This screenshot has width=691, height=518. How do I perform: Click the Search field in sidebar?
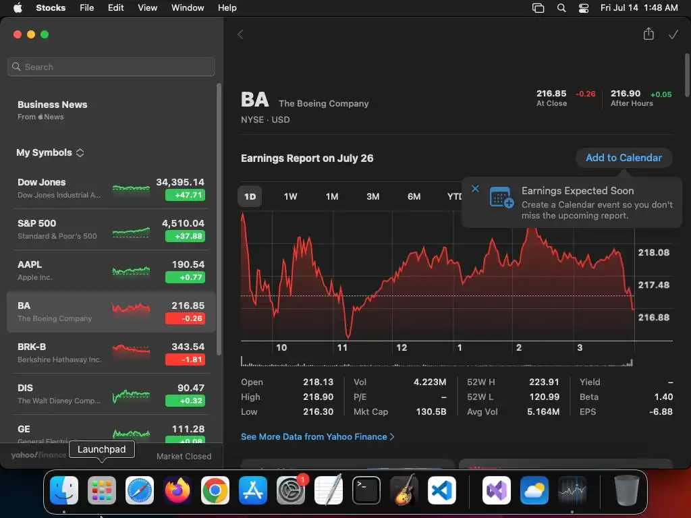point(111,67)
